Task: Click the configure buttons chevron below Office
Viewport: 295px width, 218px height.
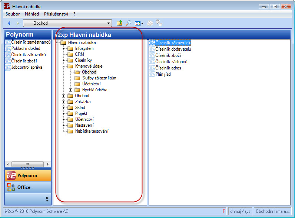Action: tap(47, 199)
